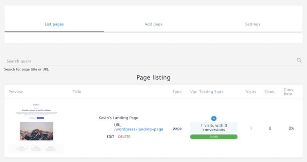
Task: Click the Kevin's Landing Page title
Action: (x=118, y=118)
